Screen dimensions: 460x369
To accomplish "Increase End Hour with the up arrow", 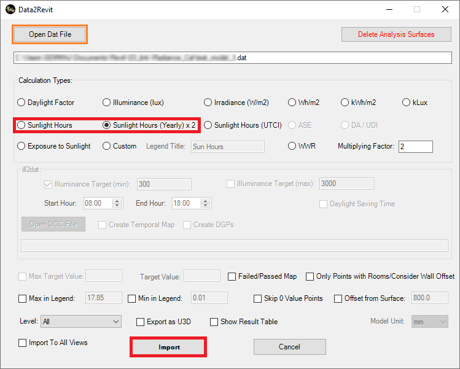I will point(206,201).
